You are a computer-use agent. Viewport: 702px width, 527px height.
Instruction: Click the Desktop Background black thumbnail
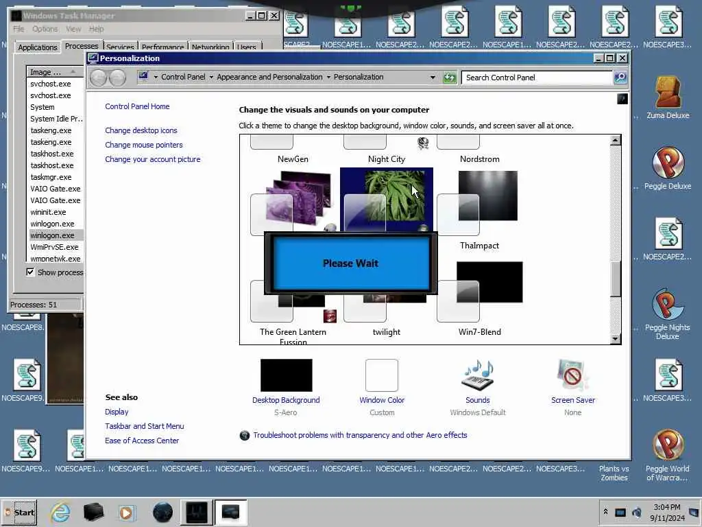tap(286, 375)
